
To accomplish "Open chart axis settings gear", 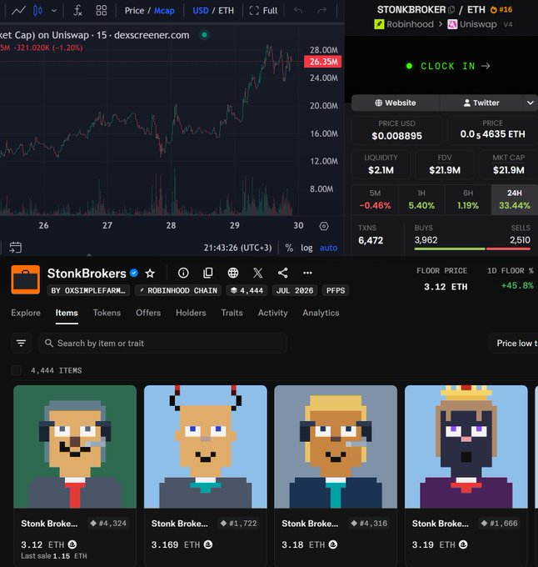I will pyautogui.click(x=324, y=226).
